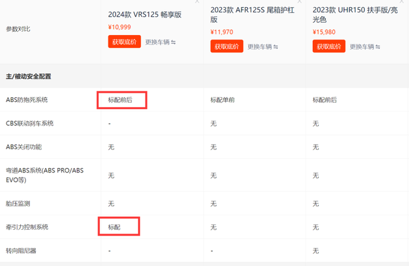Click the 牵引力控制系统 row label
Image resolution: width=409 pixels, height=266 pixels.
coord(27,227)
